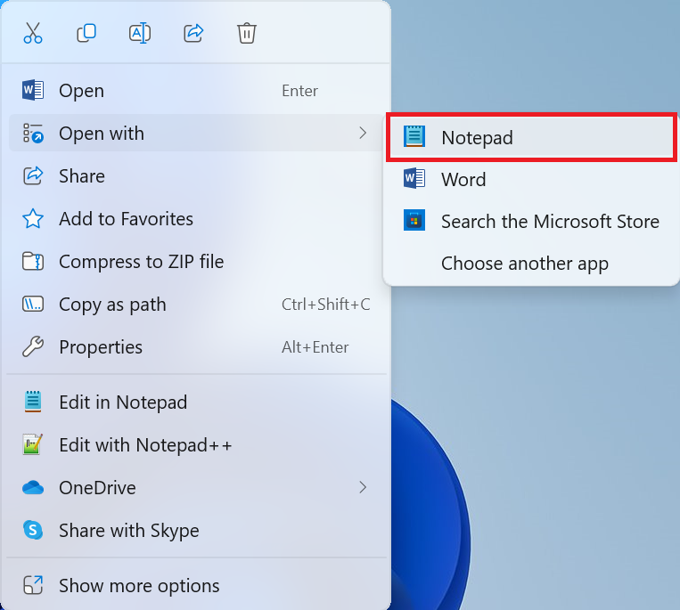Expand the Open with submenu chevron
This screenshot has width=680, height=610.
(x=363, y=133)
